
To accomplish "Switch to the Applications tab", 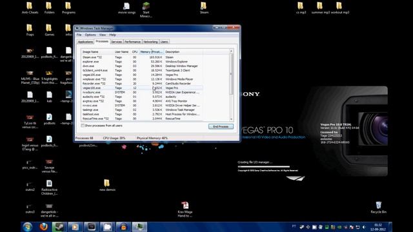I will 85,42.
